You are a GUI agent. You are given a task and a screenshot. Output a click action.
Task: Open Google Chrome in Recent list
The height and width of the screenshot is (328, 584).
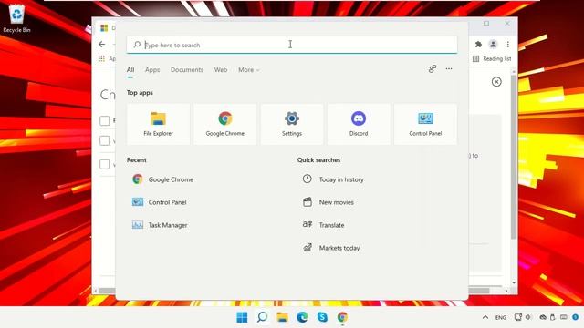tap(163, 179)
